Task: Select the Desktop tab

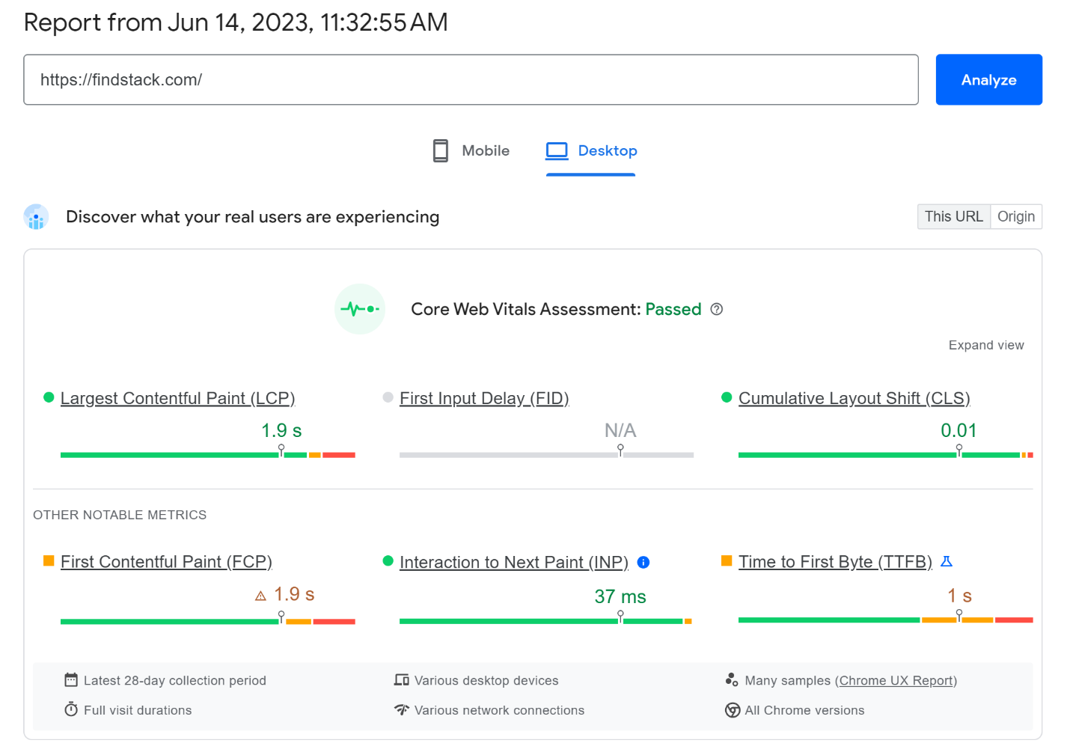Action: pos(591,150)
